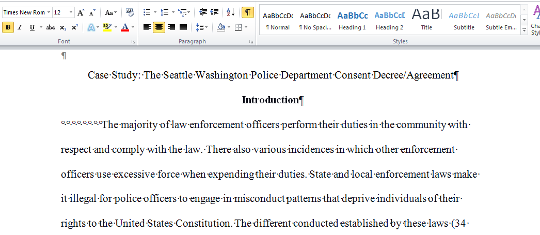Apply the Subtitle style

(x=464, y=21)
